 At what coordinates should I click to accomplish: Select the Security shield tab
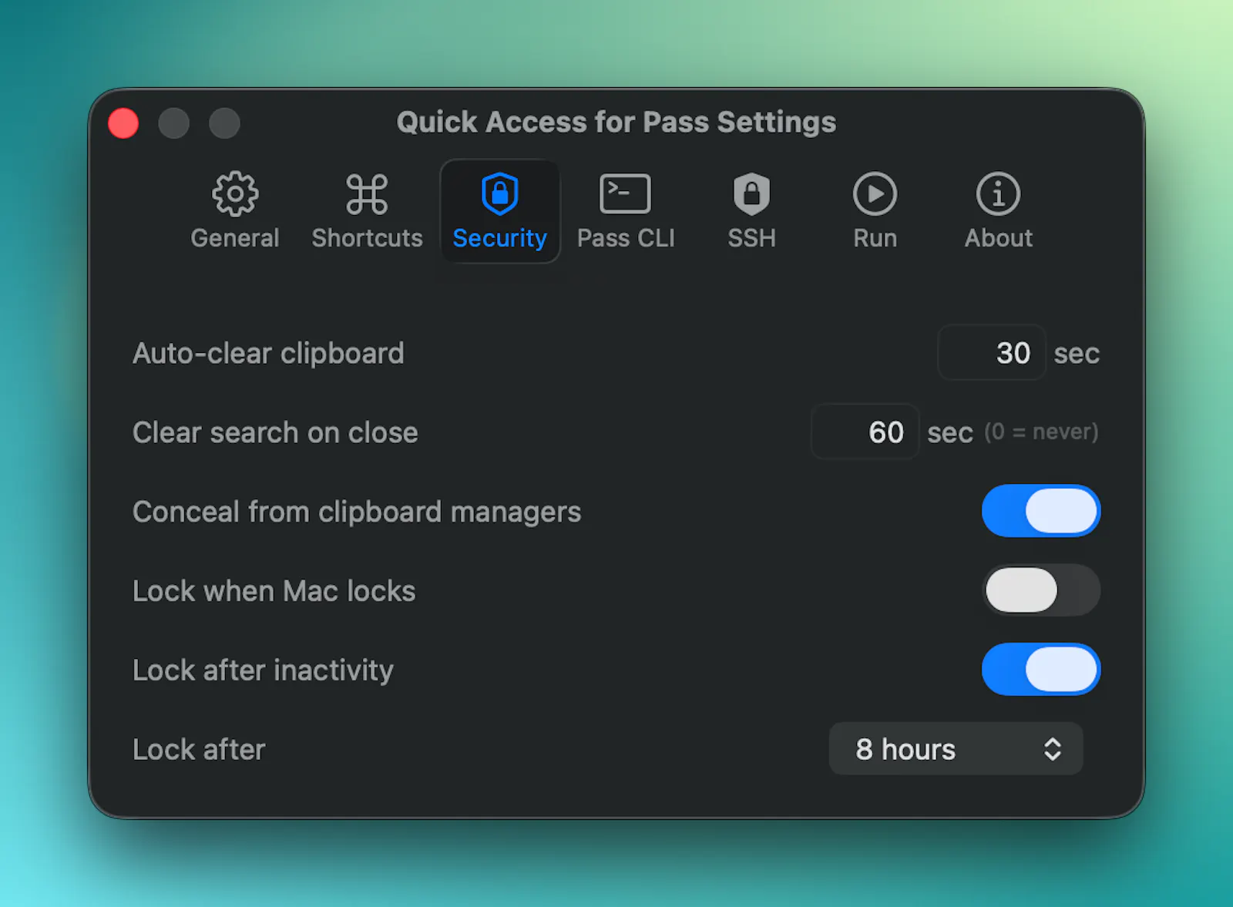(x=499, y=211)
